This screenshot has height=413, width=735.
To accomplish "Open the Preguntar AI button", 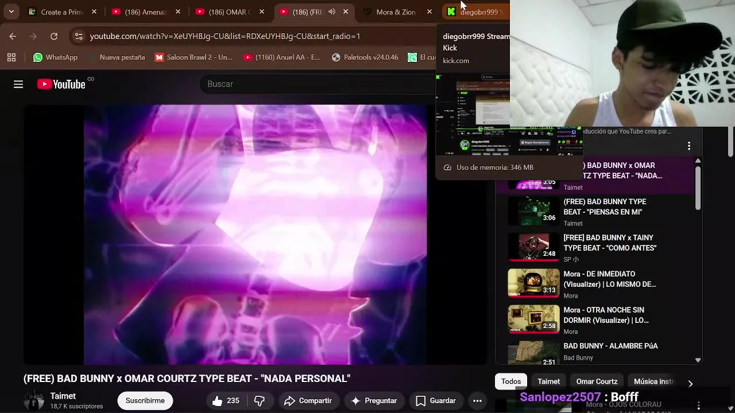I will click(x=374, y=400).
